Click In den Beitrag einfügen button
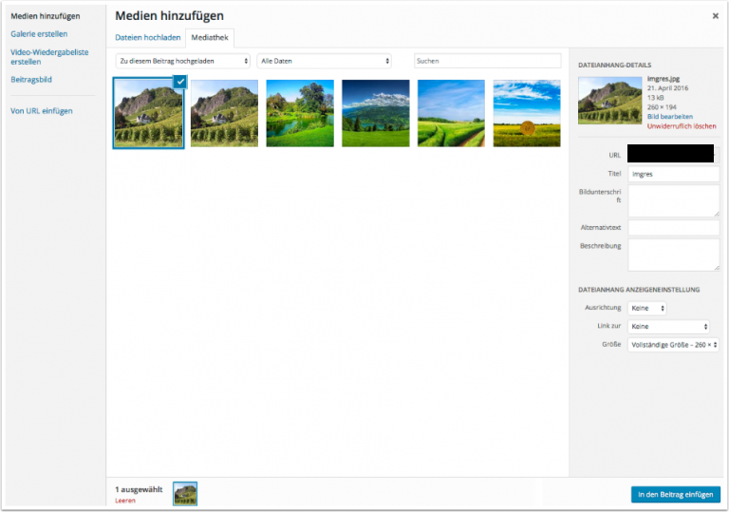 coord(676,494)
